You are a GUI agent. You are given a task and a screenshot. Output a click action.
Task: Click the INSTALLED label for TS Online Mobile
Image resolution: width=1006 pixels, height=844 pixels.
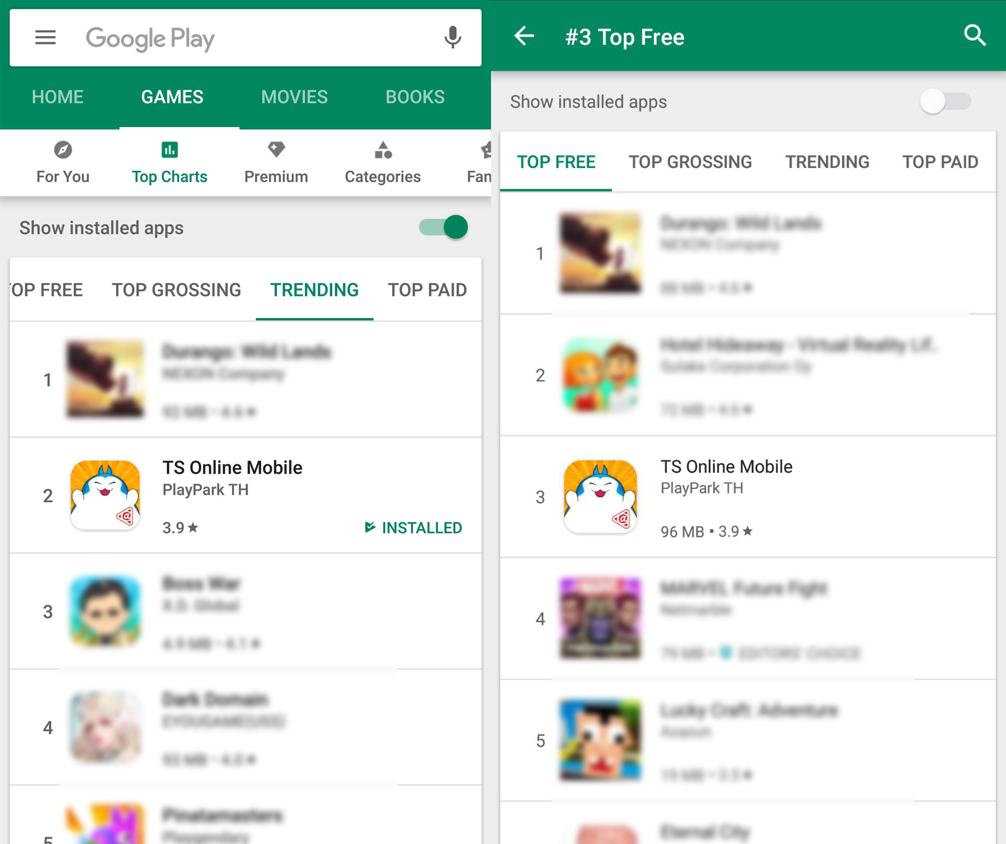click(x=413, y=528)
